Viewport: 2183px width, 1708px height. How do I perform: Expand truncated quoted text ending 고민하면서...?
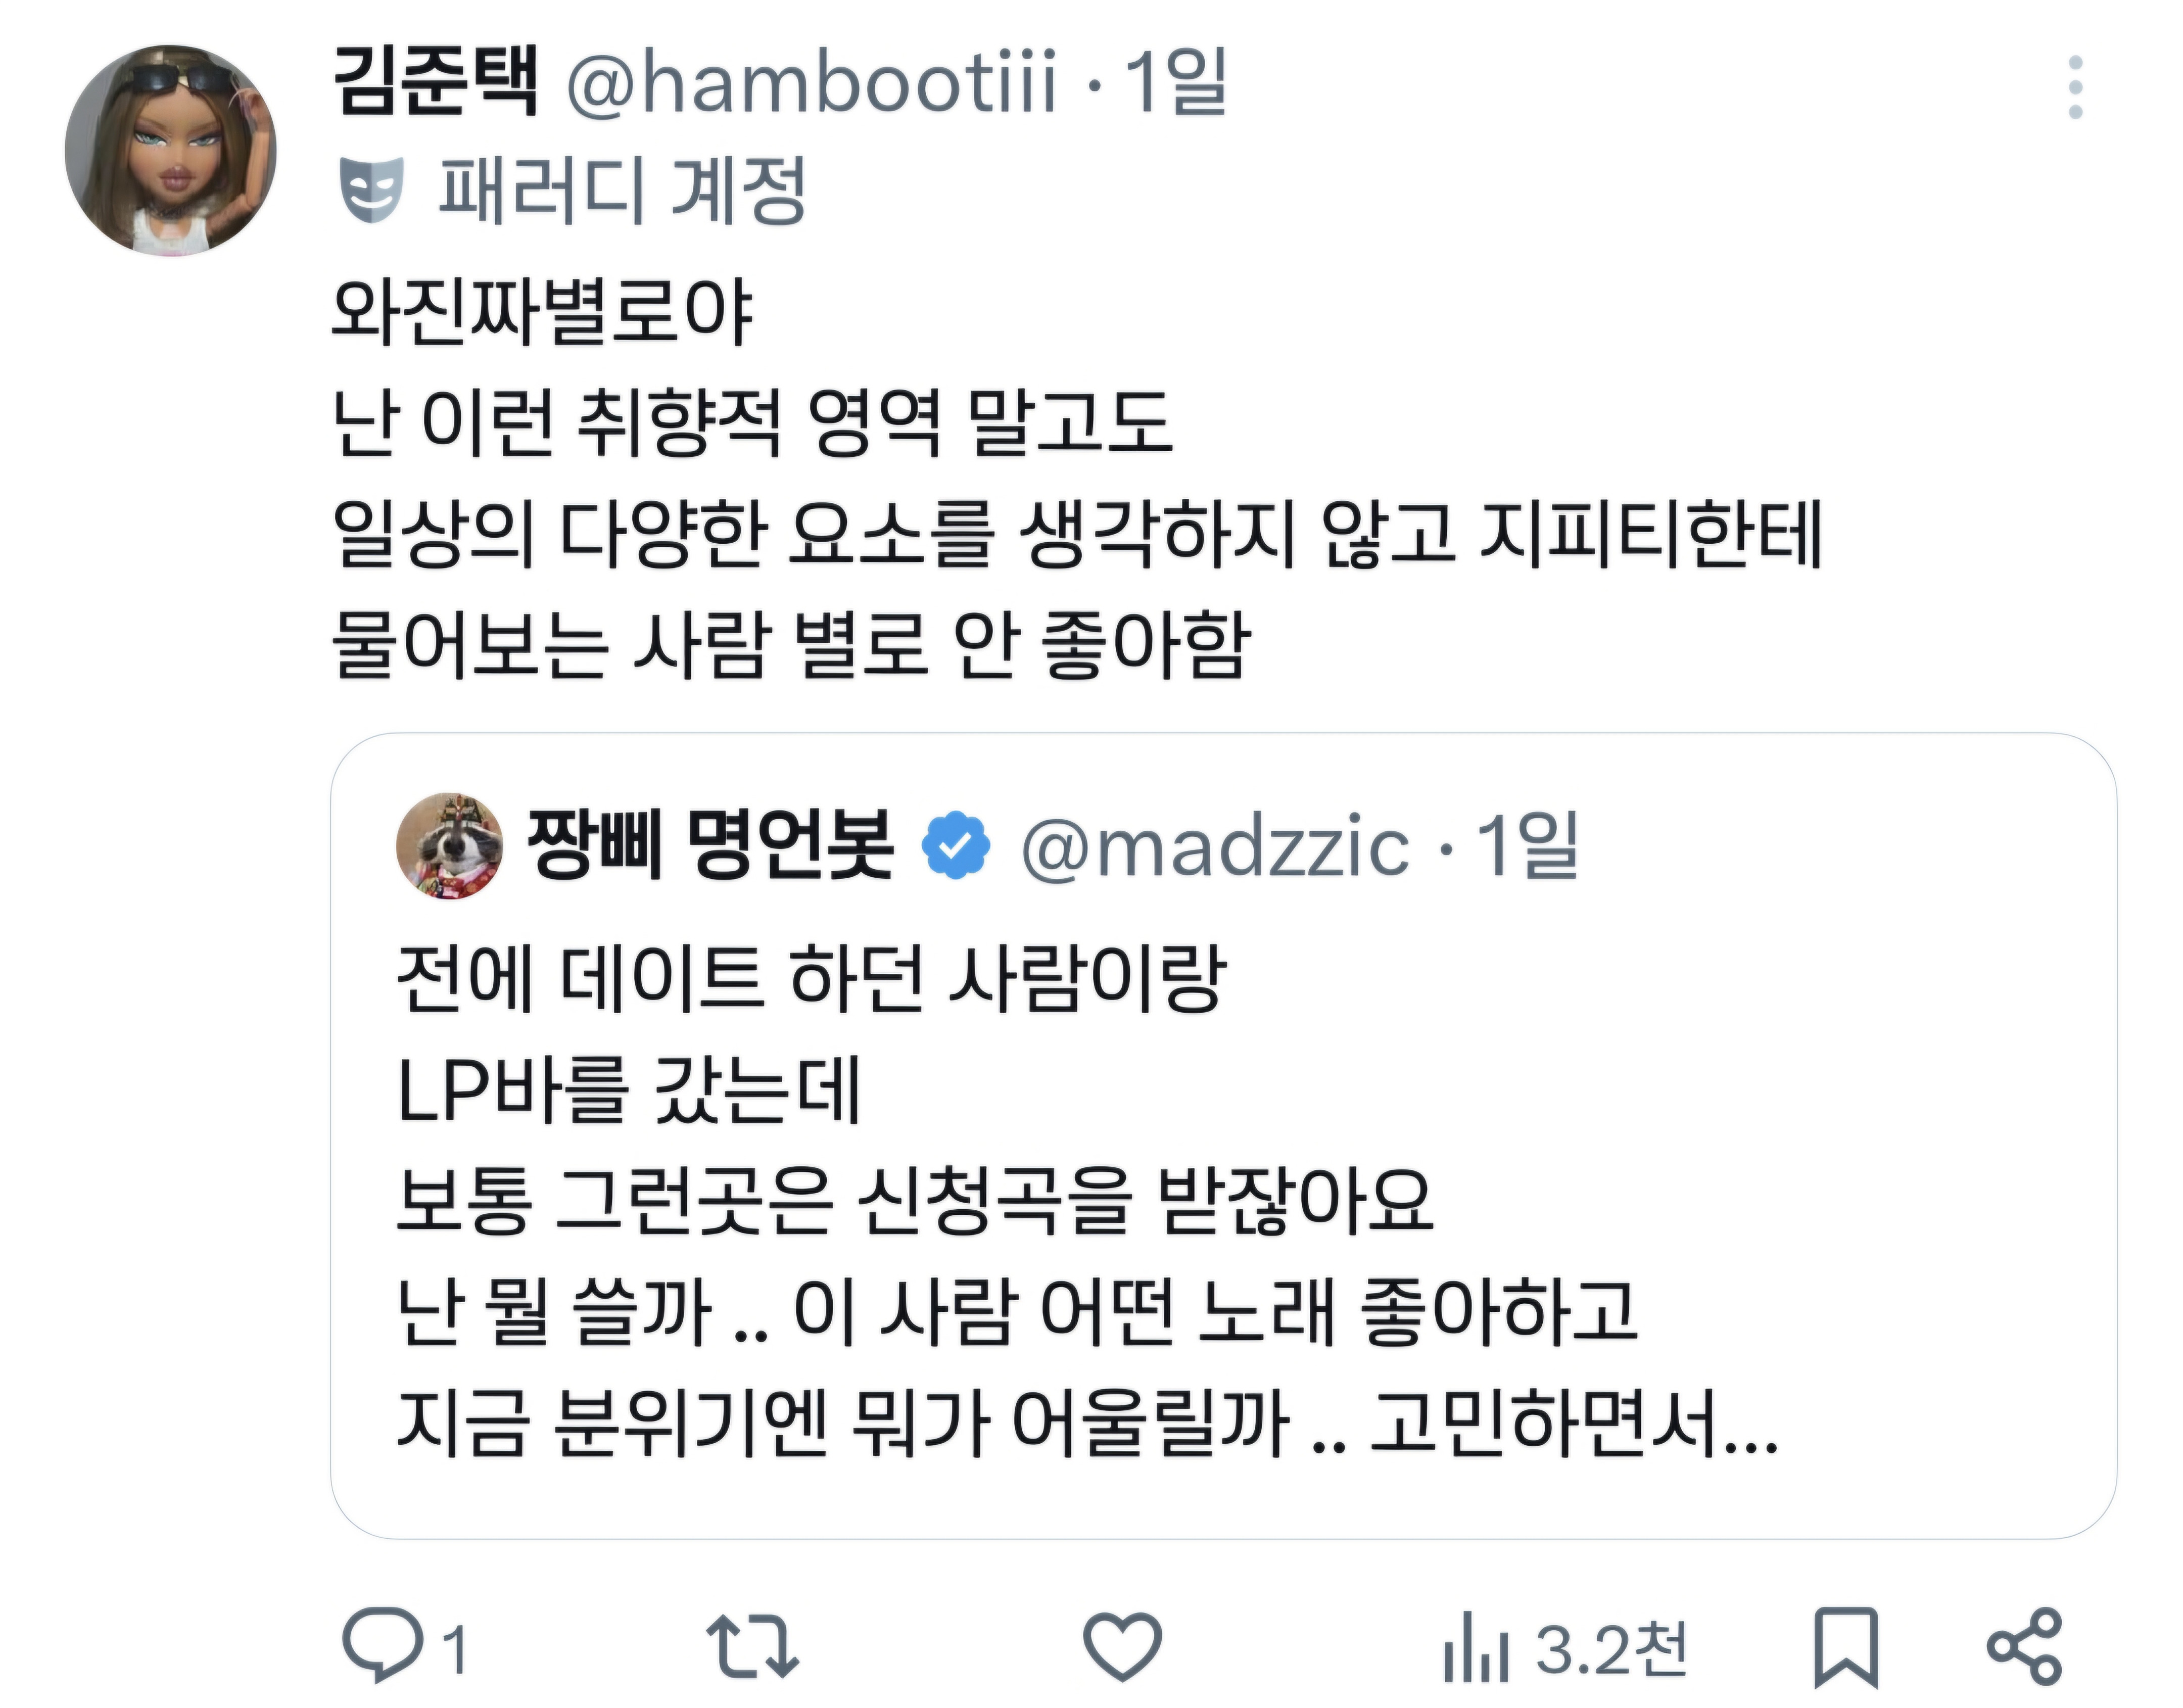(1573, 1422)
